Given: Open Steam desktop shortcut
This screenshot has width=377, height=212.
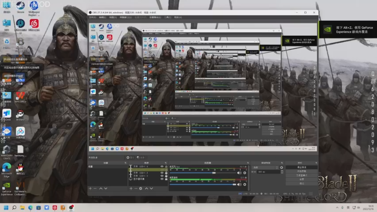Looking at the screenshot, I should tap(20, 7).
